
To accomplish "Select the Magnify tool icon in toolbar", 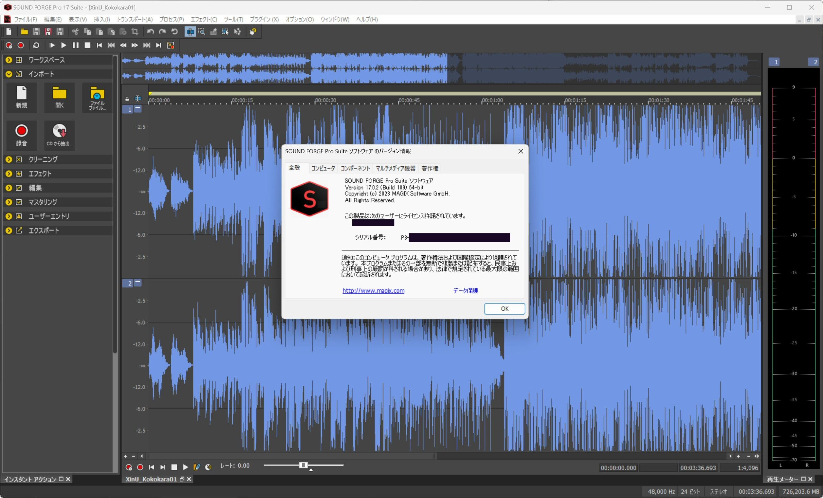I will click(202, 32).
